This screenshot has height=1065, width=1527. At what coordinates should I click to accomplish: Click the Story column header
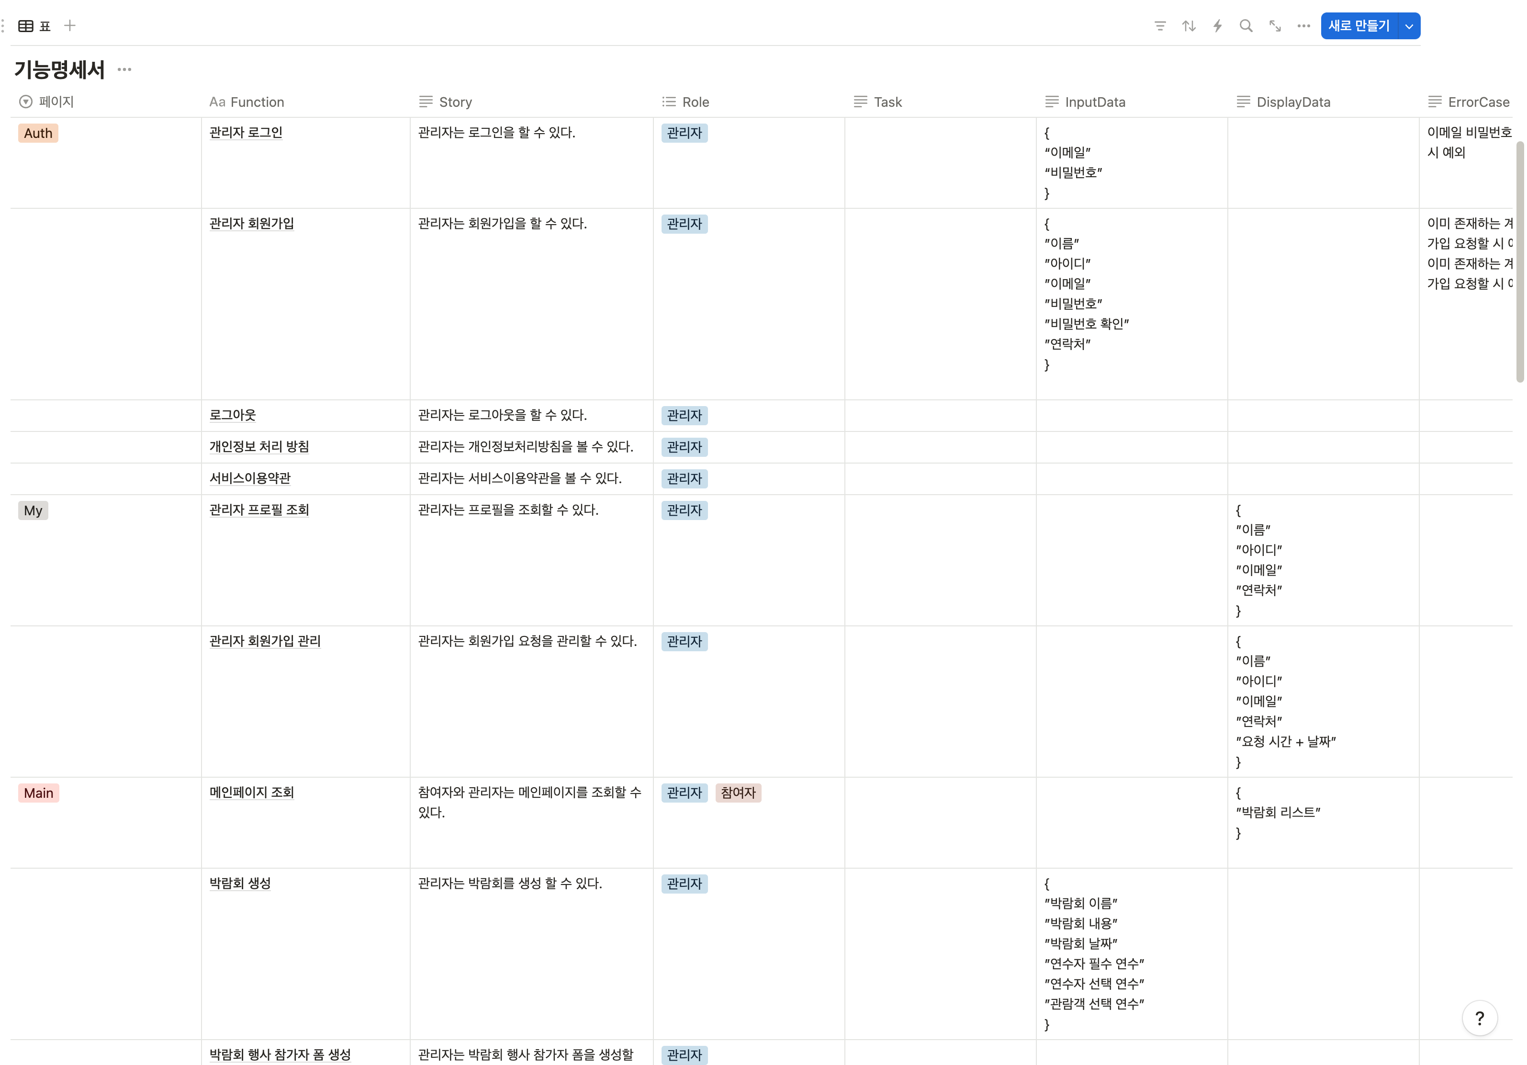[455, 102]
